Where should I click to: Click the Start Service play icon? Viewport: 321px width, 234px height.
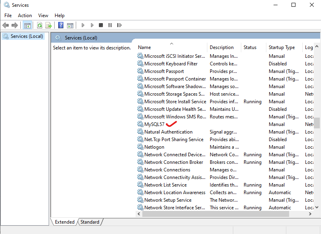[83, 25]
